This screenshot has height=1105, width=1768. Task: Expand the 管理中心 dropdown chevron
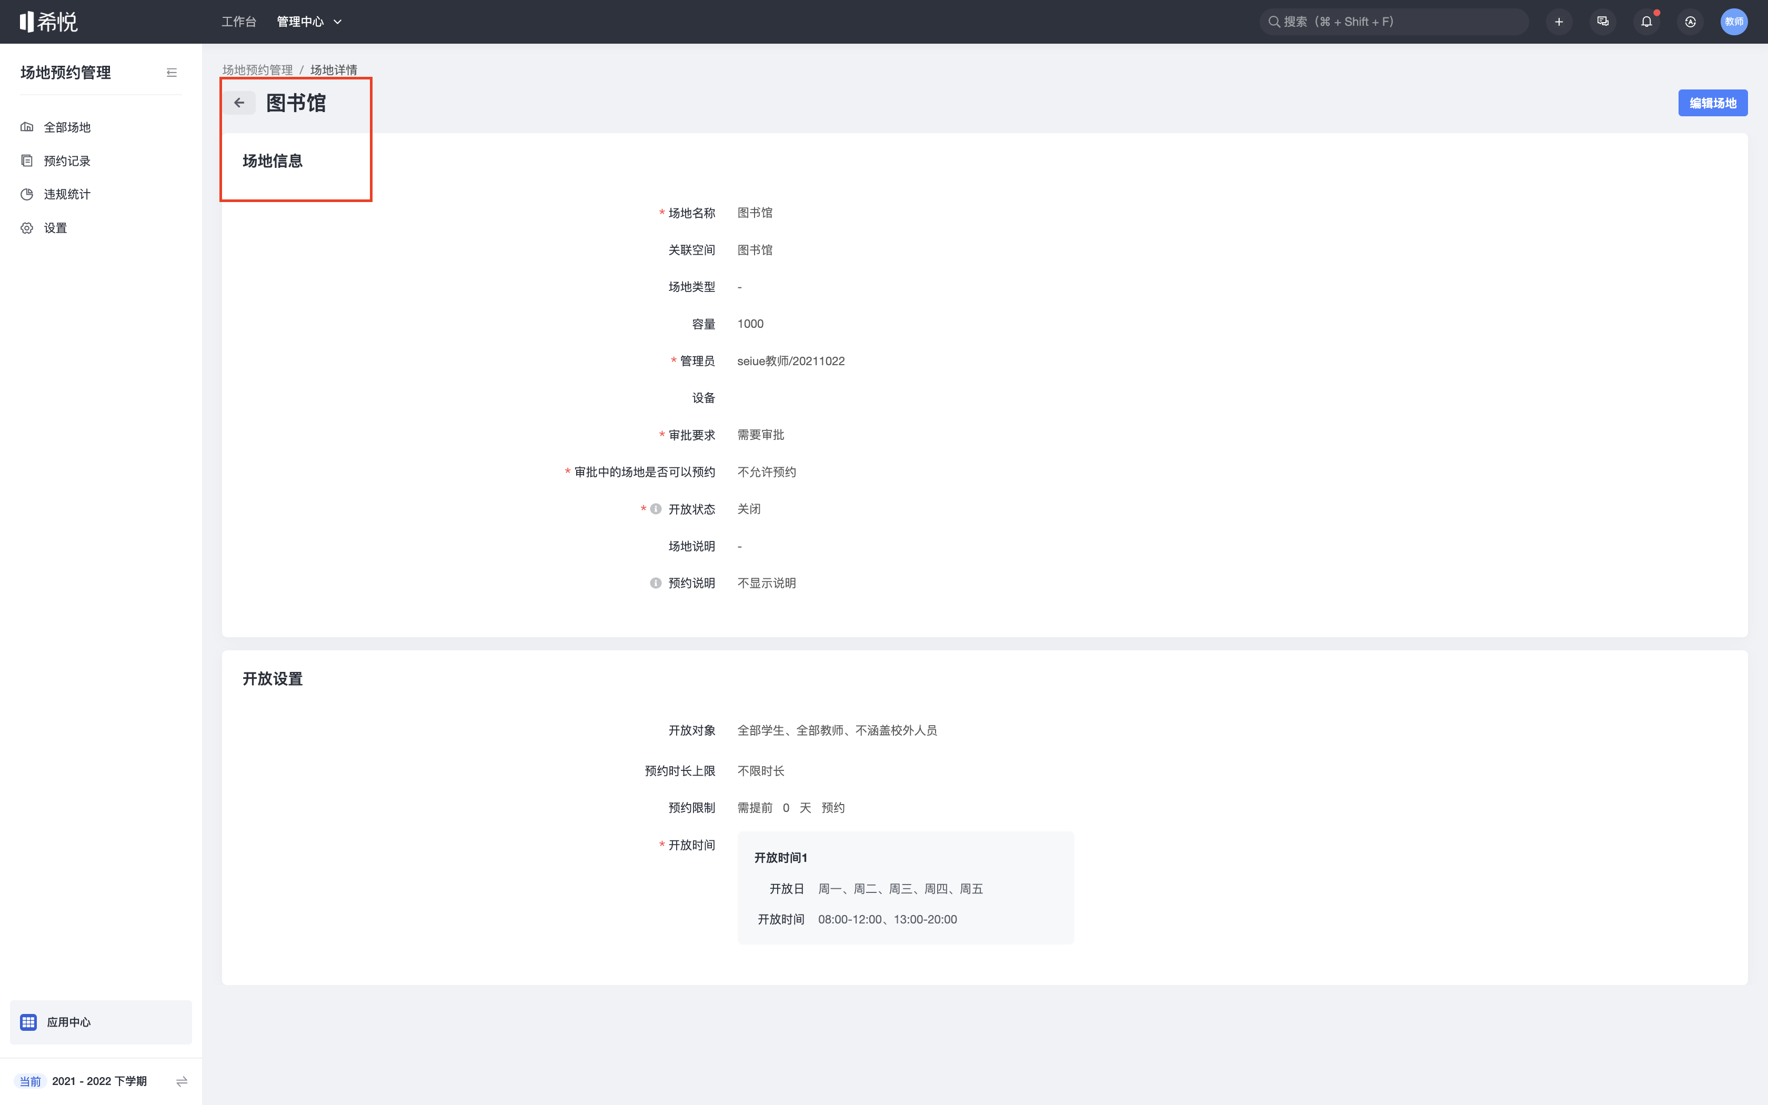coord(337,22)
